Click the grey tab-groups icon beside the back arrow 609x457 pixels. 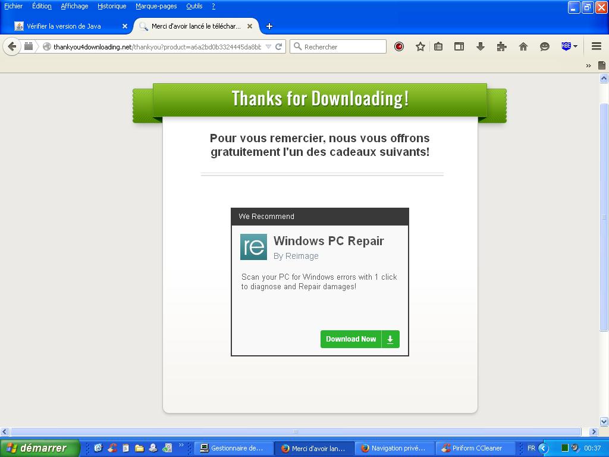(x=29, y=46)
